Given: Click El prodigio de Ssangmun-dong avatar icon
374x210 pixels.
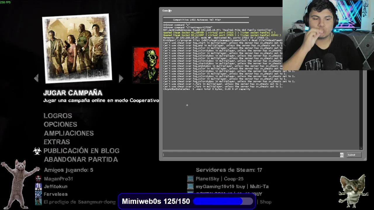Looking at the screenshot, I should tap(38, 202).
